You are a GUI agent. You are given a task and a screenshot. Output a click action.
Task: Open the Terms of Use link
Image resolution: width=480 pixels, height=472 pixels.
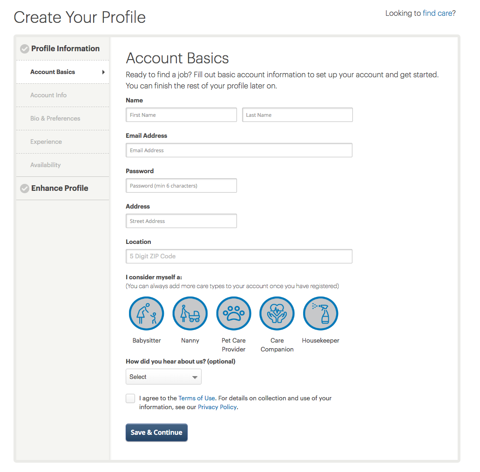point(196,398)
